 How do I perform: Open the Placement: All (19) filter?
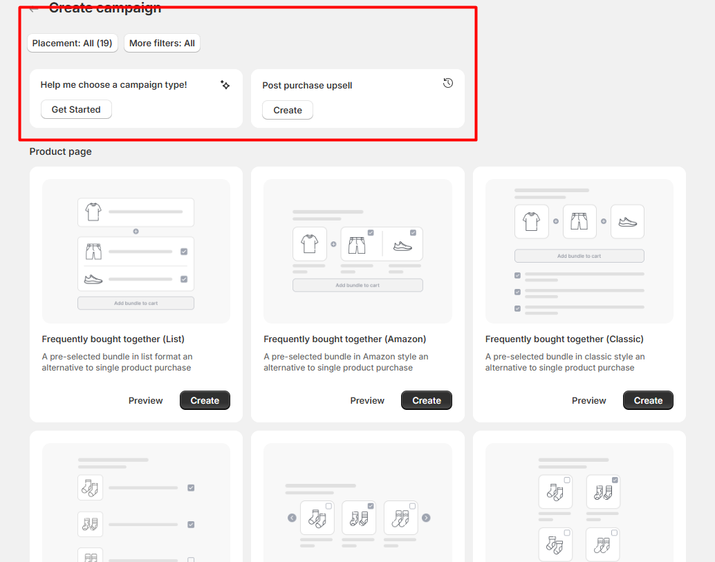click(x=73, y=44)
